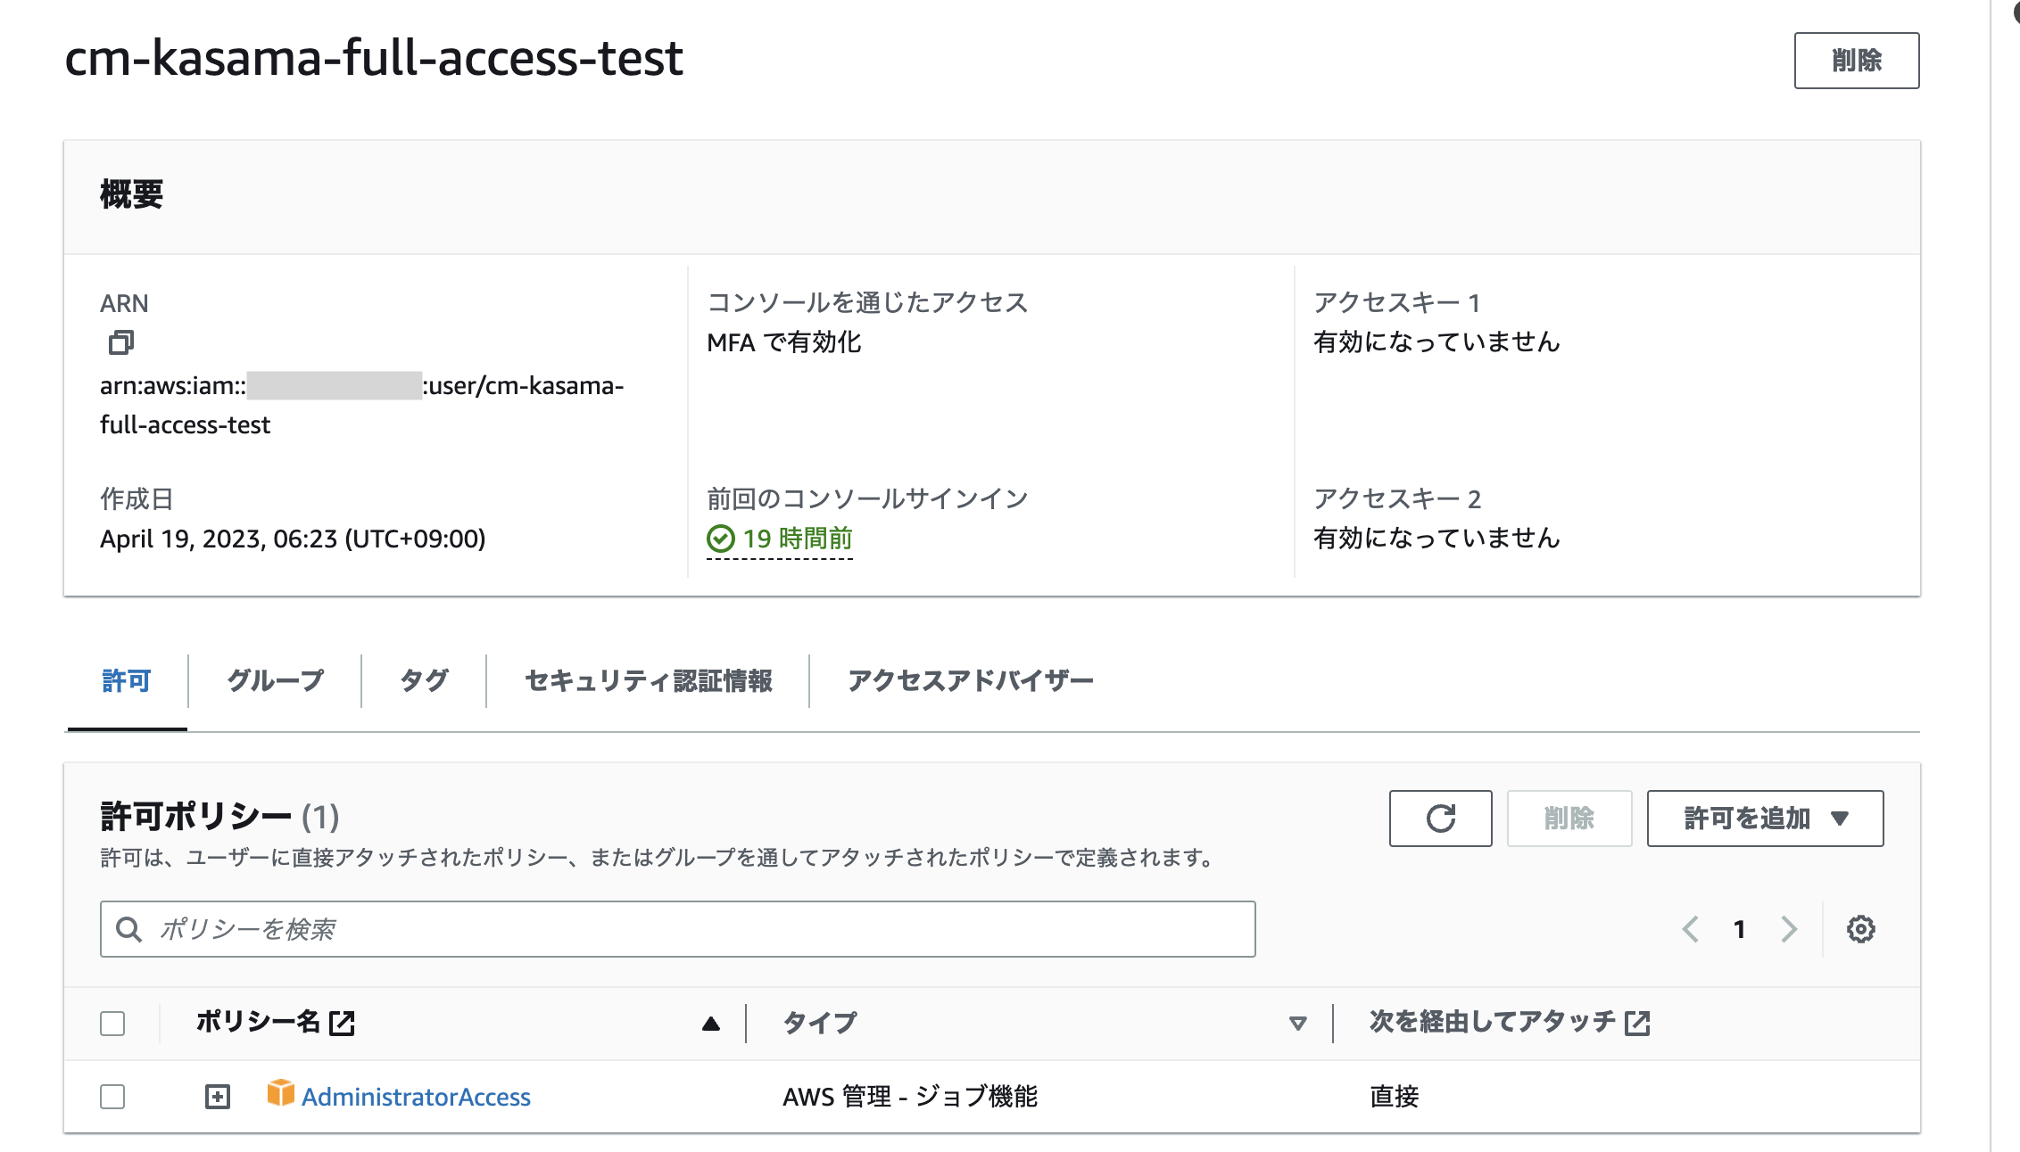Viewport: 2020px width, 1152px height.
Task: Switch to the 許可 tab
Action: pos(127,681)
